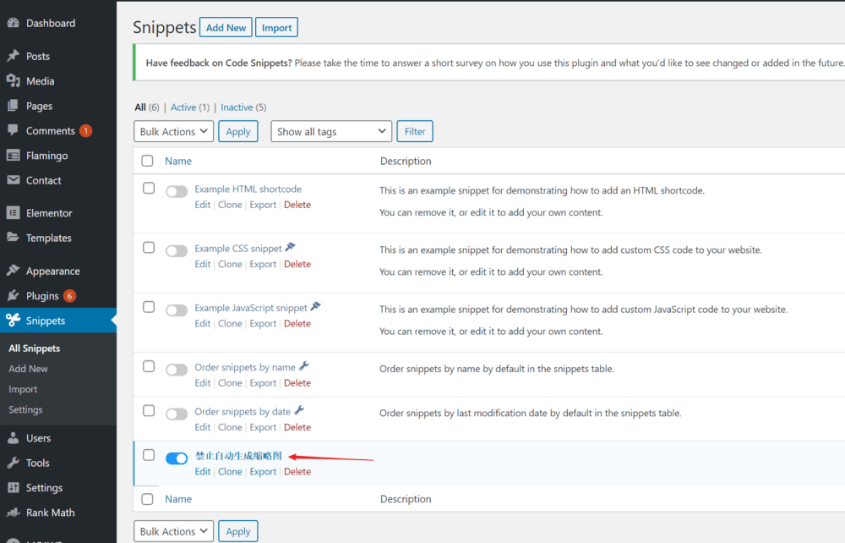Open All Snippets submenu item
845x543 pixels.
pos(35,348)
